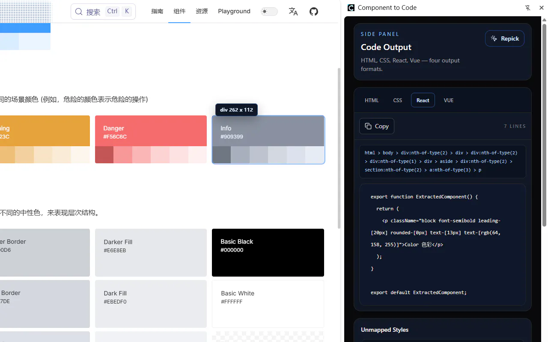Switch to the CSS output tab
This screenshot has height=342, width=548.
[398, 100]
